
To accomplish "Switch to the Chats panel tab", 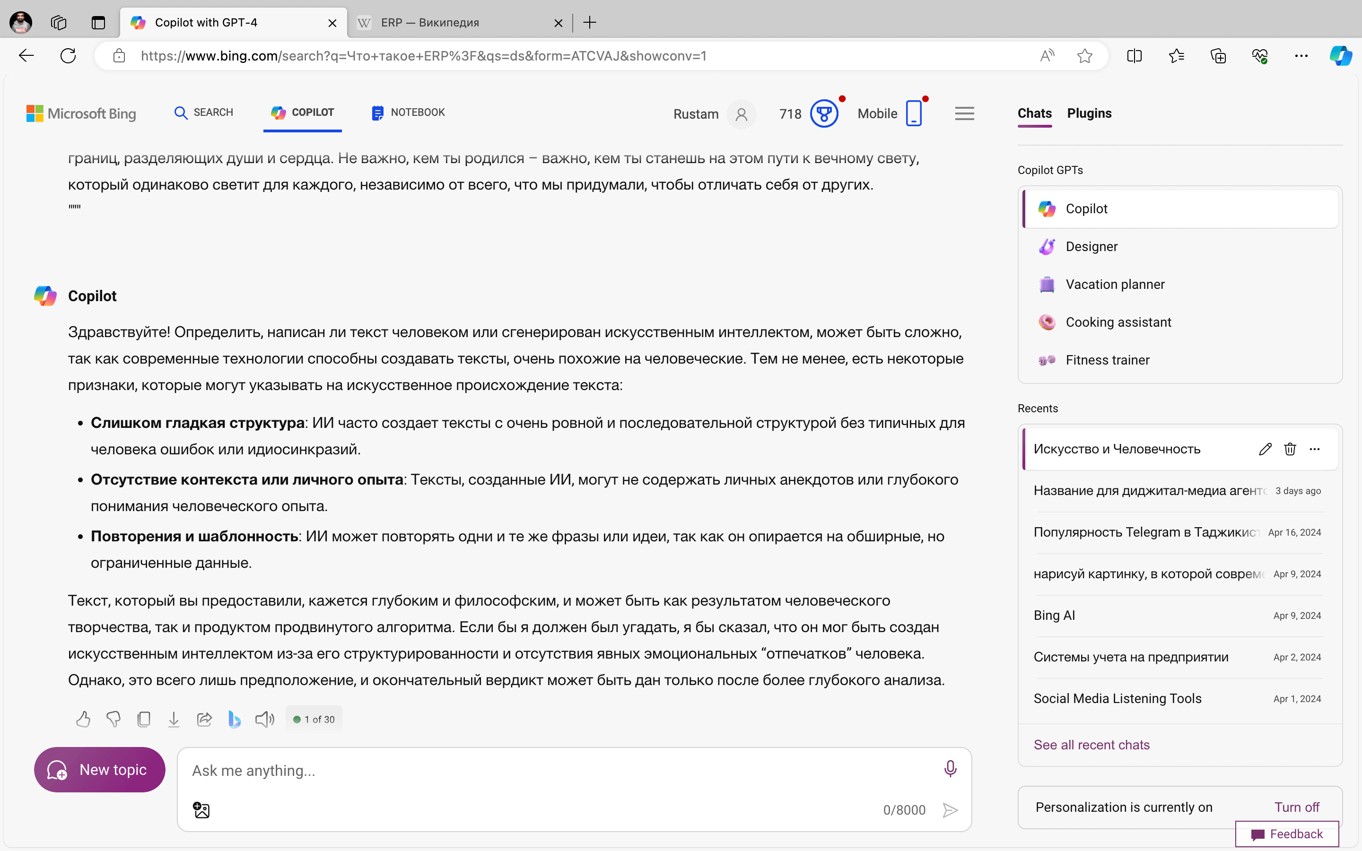I will [x=1034, y=113].
